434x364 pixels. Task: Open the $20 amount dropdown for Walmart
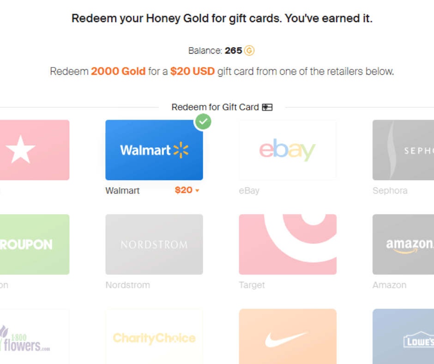coord(187,190)
